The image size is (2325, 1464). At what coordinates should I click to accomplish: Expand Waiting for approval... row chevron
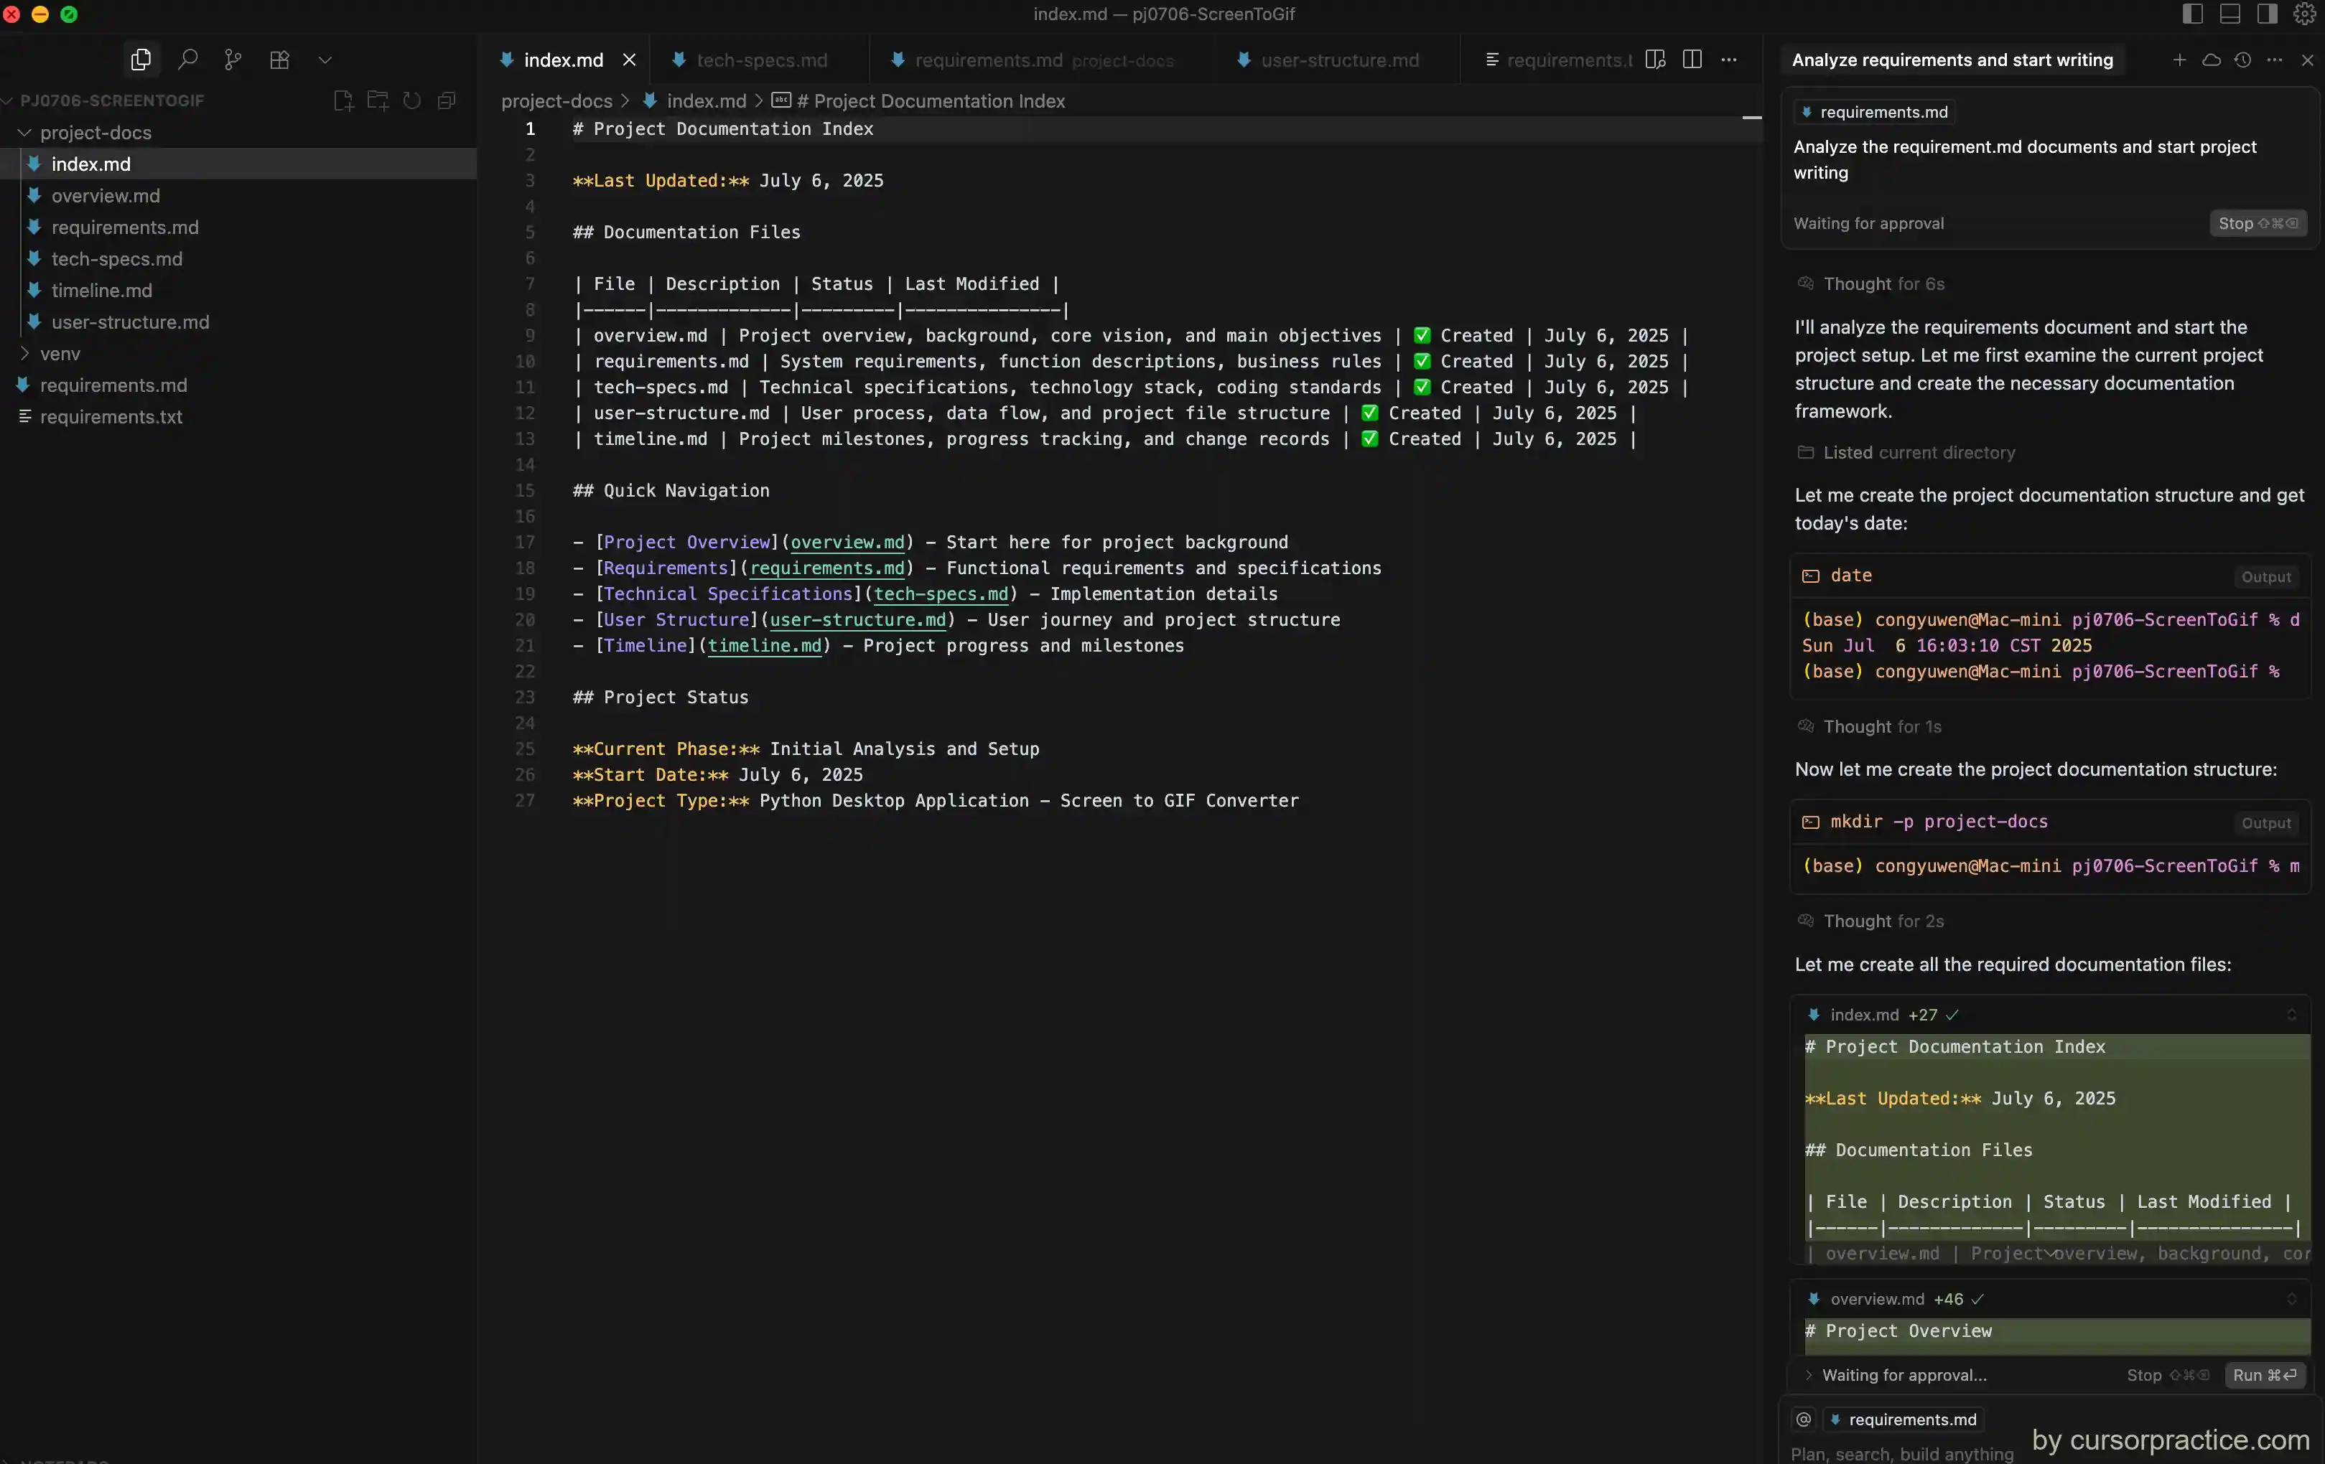1807,1375
